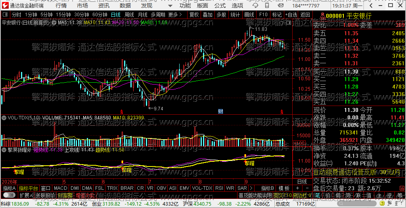Screen dimensions: 406x208
Task: Select the 笔 tab in side panel
Action: 318,196
